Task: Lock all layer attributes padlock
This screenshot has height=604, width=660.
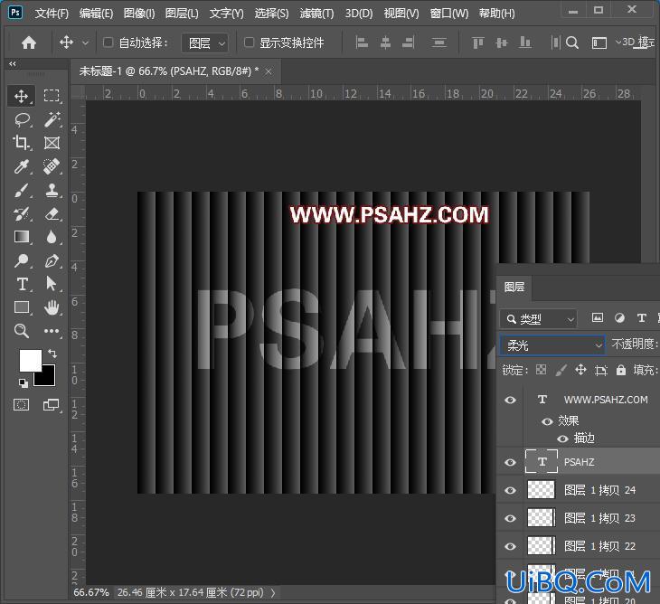Action: coord(621,370)
